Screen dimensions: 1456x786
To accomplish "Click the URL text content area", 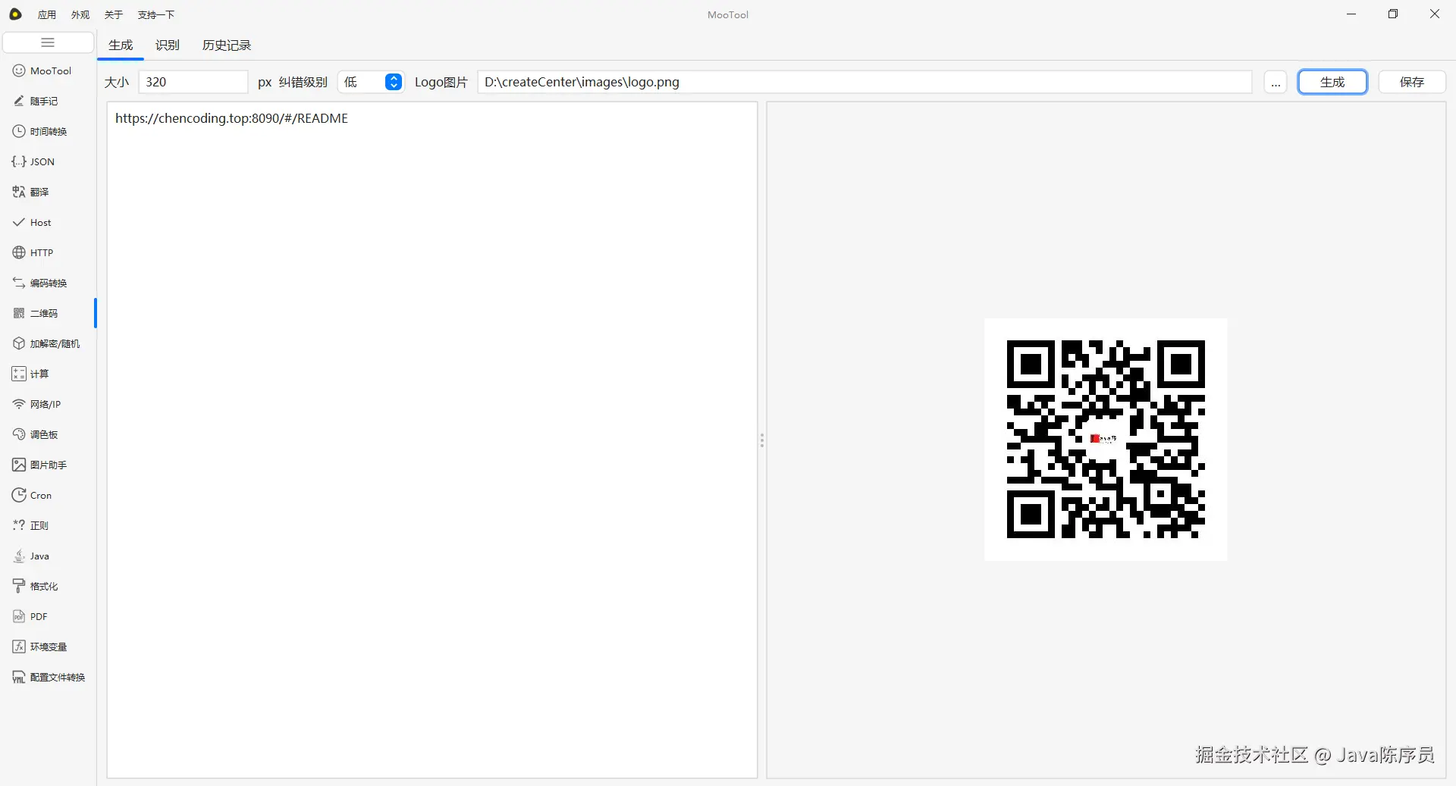I will [x=432, y=440].
